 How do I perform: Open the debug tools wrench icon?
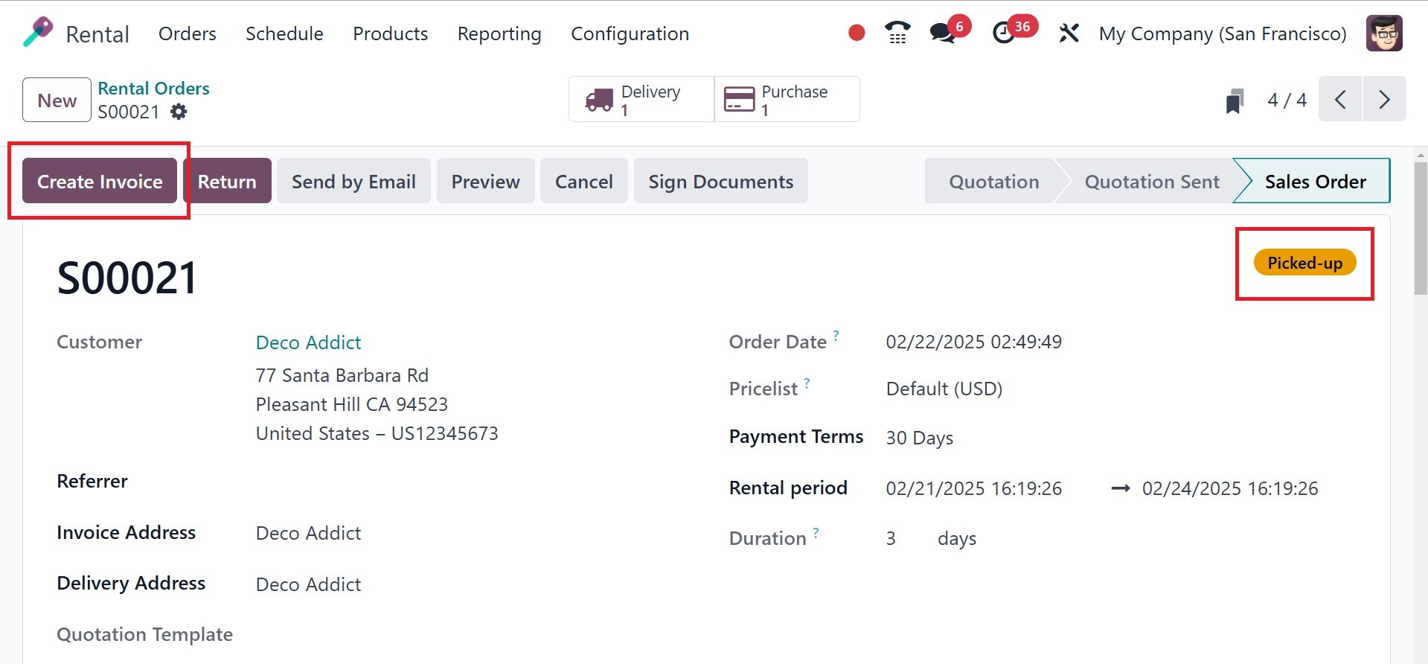pos(1069,33)
